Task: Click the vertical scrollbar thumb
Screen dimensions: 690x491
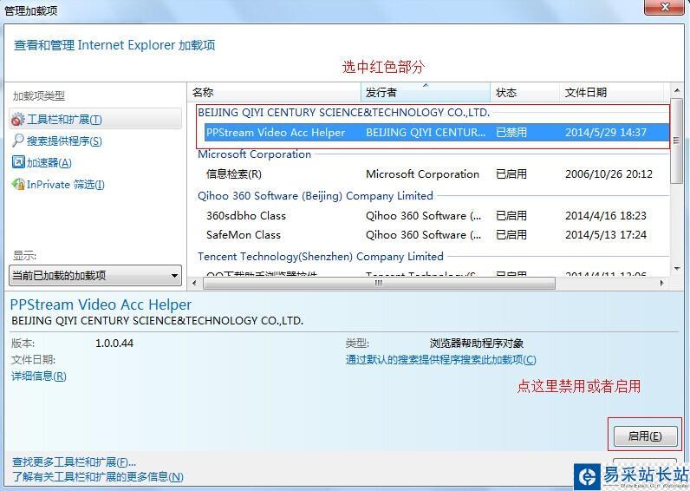Action: [677, 141]
